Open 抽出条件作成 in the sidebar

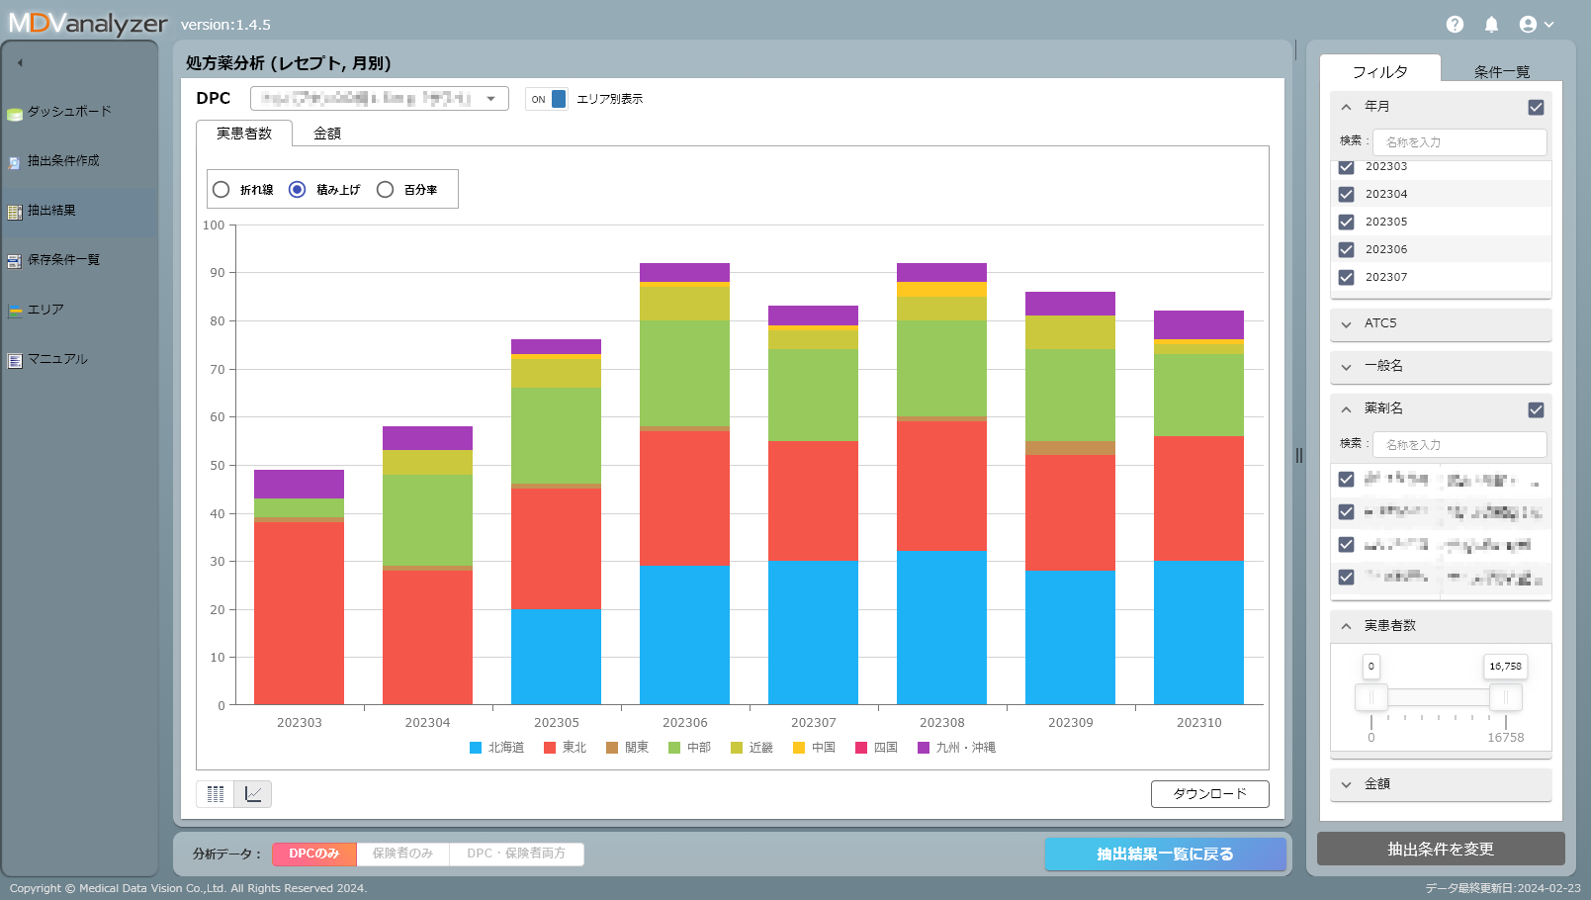tap(62, 161)
